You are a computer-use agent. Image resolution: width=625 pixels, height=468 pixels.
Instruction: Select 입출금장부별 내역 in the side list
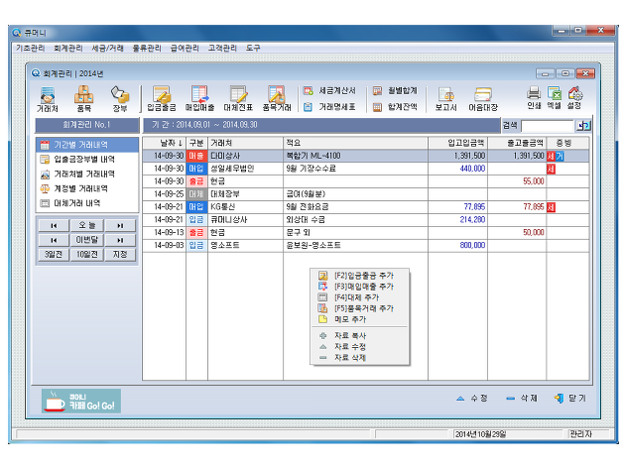coord(87,160)
